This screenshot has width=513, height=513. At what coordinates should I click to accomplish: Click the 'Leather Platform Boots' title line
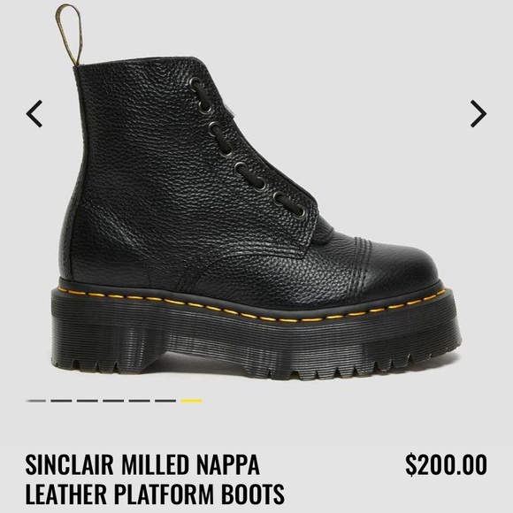(x=155, y=494)
